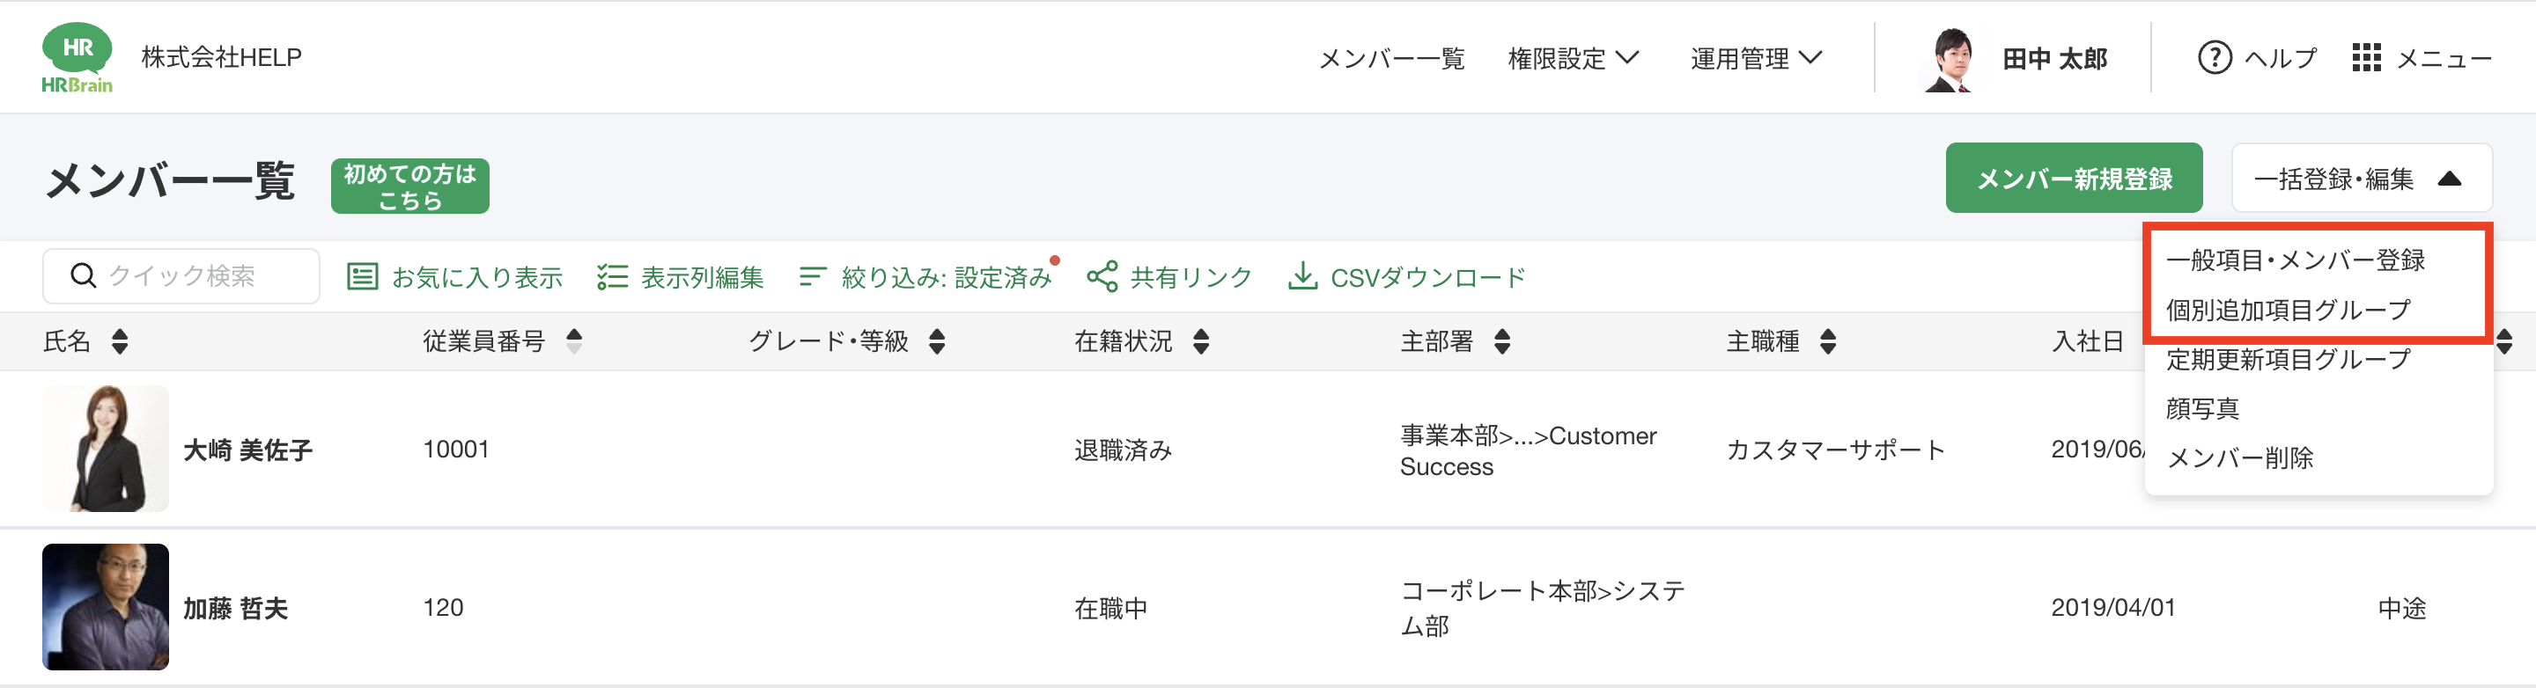Toggle sort on 従業員番号 column
This screenshot has width=2536, height=695.
(575, 342)
